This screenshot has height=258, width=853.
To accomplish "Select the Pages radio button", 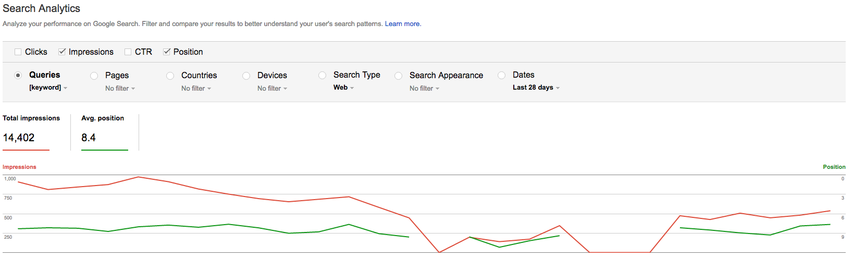I will tap(94, 76).
